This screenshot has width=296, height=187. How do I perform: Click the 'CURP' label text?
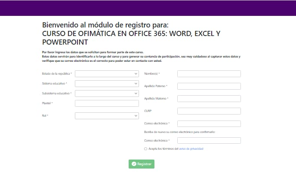pos(148,111)
